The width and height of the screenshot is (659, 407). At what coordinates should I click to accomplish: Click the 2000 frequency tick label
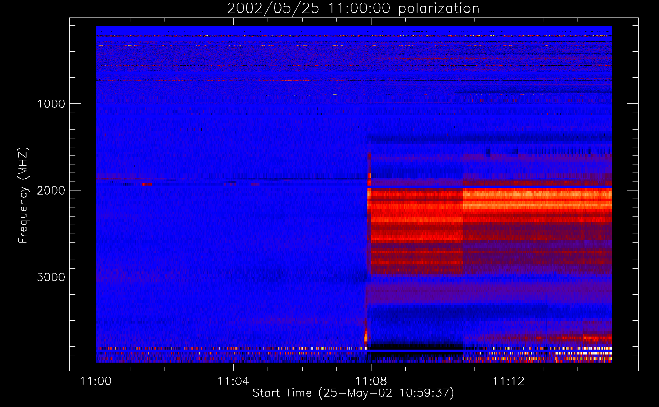[x=51, y=190]
